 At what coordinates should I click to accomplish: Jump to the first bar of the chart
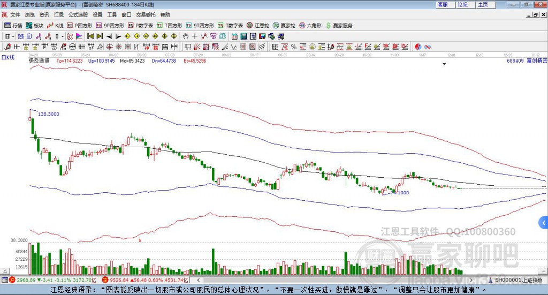pyautogui.click(x=90, y=36)
